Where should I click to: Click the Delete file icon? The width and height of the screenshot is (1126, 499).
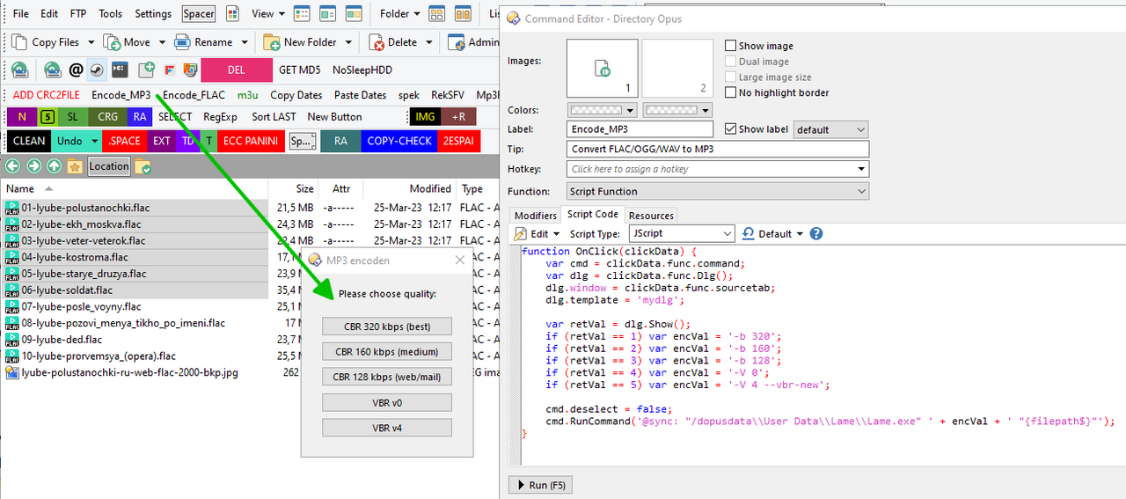pos(377,41)
